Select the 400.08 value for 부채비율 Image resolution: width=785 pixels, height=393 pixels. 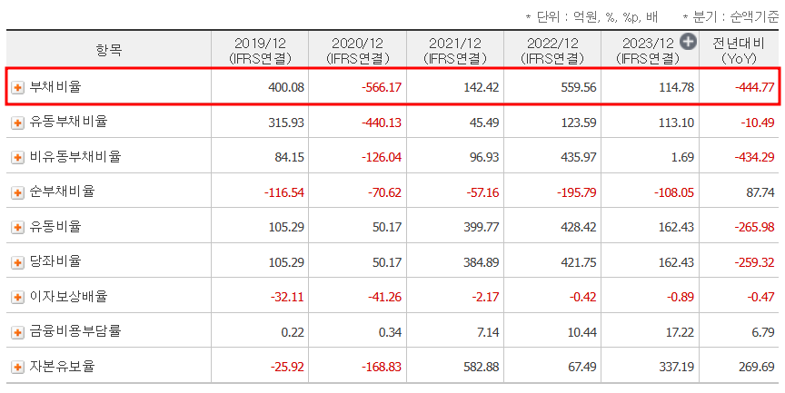[x=286, y=87]
